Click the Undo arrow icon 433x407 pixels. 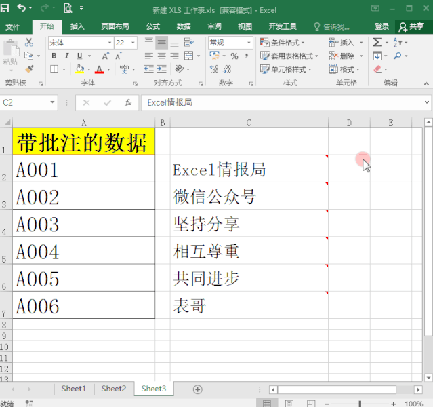pyautogui.click(x=22, y=8)
